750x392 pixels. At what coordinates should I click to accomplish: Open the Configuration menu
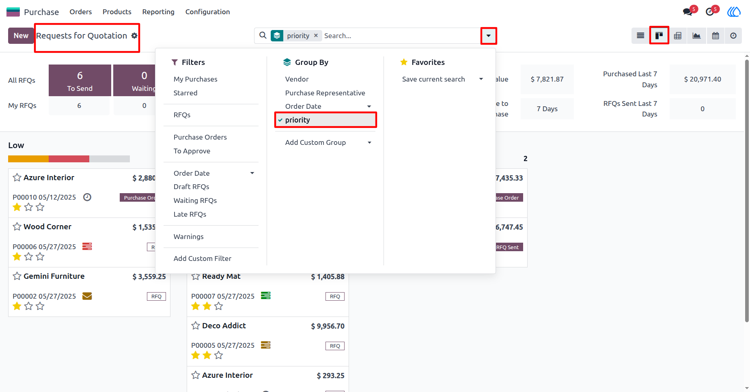207,12
